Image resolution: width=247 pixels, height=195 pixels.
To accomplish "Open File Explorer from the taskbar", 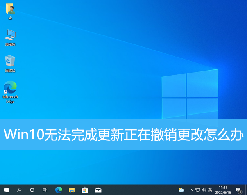I will (72, 190).
